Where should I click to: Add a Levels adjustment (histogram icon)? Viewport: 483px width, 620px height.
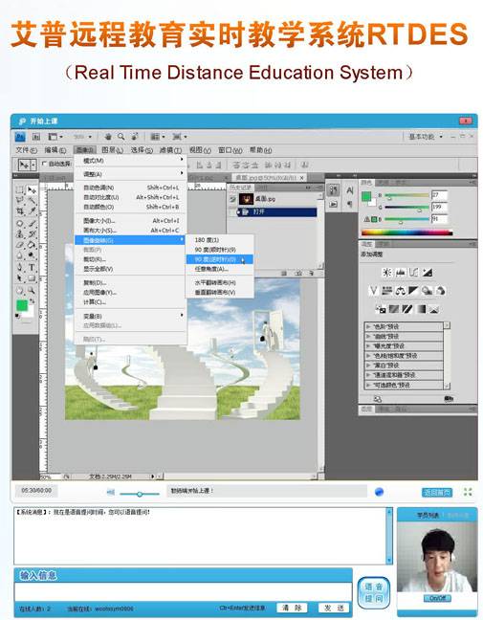point(401,273)
